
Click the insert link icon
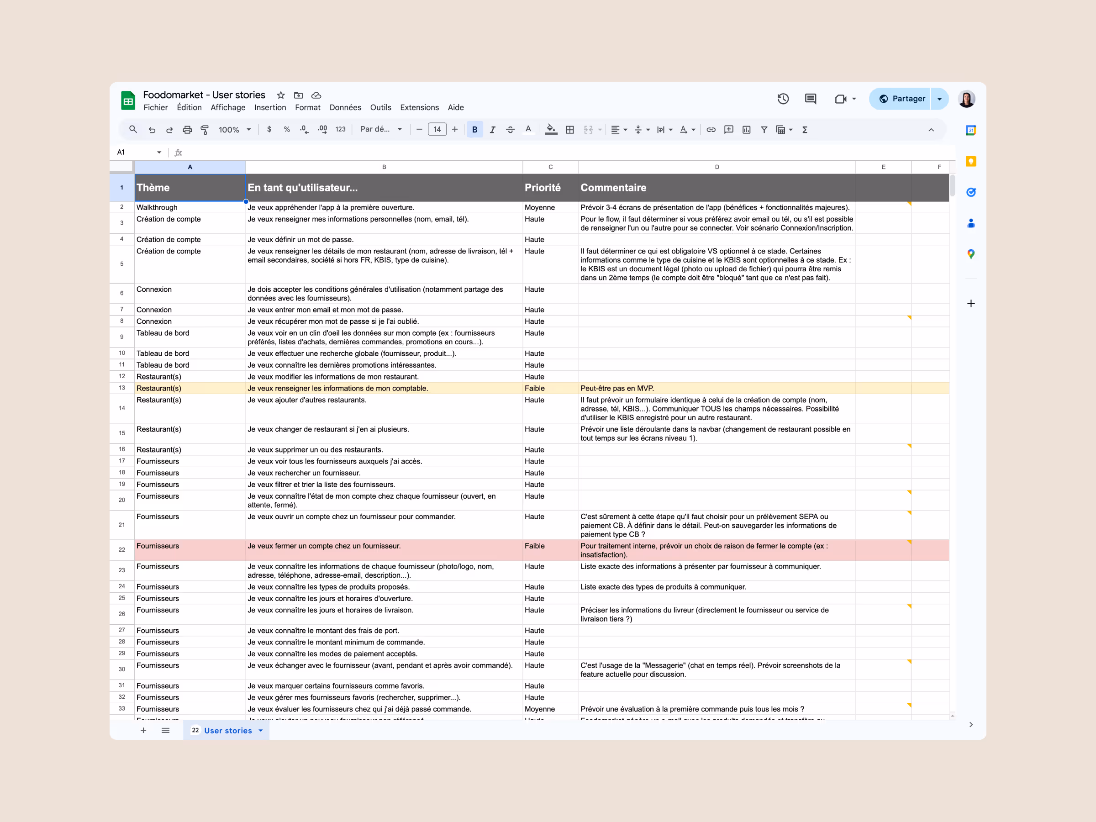[x=711, y=130]
